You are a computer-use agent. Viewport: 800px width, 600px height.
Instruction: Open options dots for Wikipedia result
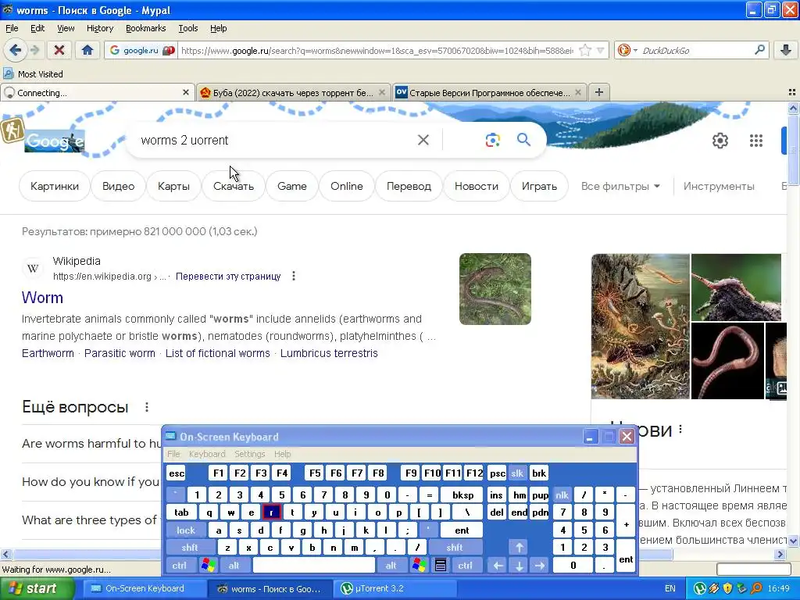click(294, 276)
